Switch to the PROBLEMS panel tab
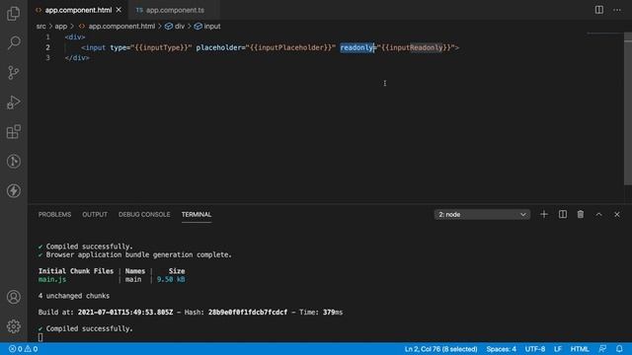This screenshot has width=632, height=355. tap(55, 215)
